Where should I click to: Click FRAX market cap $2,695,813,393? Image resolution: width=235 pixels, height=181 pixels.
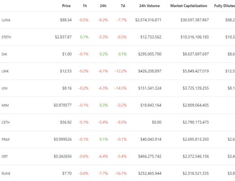point(196,139)
